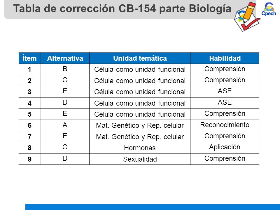
Task: Select answer A in row 6
Action: [65, 125]
